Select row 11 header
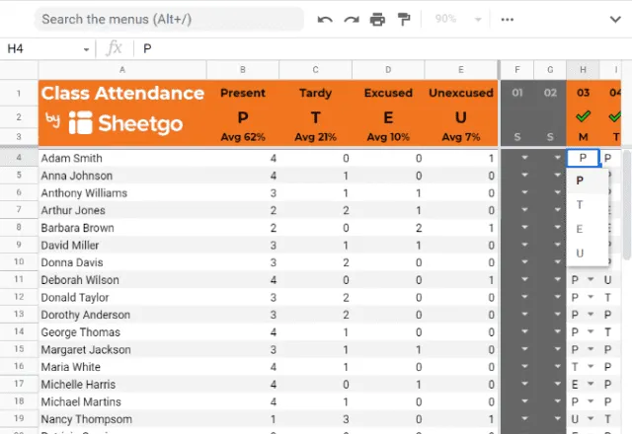Viewport: 632px width, 434px height. click(x=19, y=280)
